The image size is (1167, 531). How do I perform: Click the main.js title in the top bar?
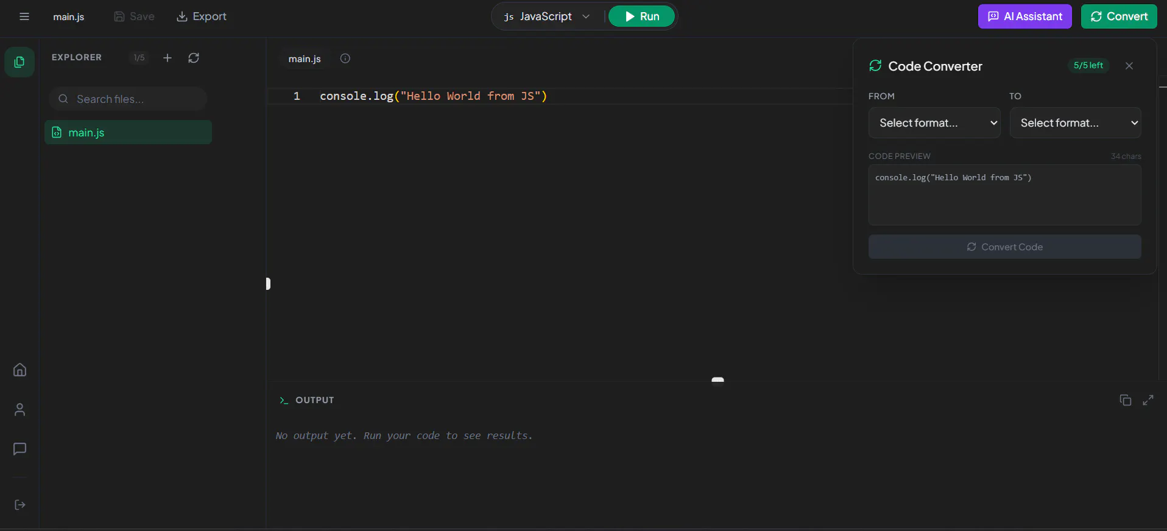tap(68, 17)
